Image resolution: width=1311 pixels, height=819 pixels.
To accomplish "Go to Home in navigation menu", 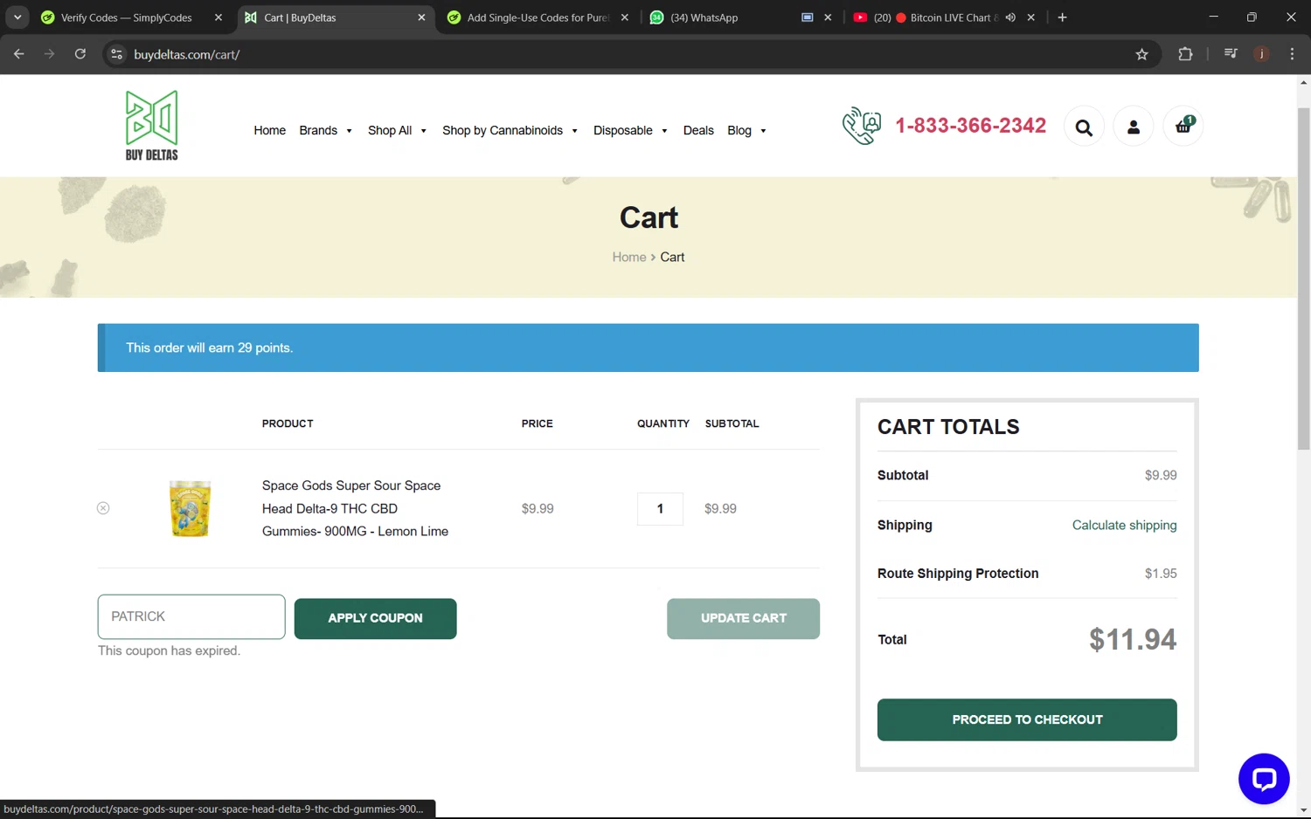I will 269,130.
